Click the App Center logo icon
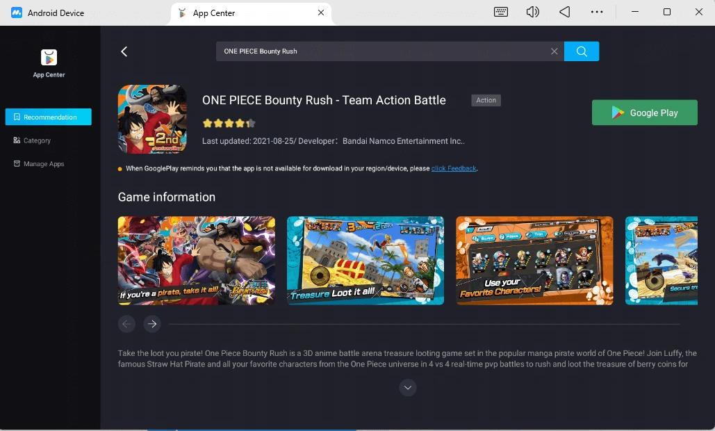The height and width of the screenshot is (431, 715). (48, 58)
